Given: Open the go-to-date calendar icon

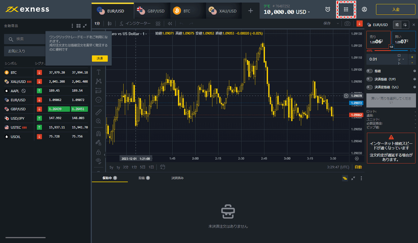Looking at the screenshot, I should (x=163, y=167).
